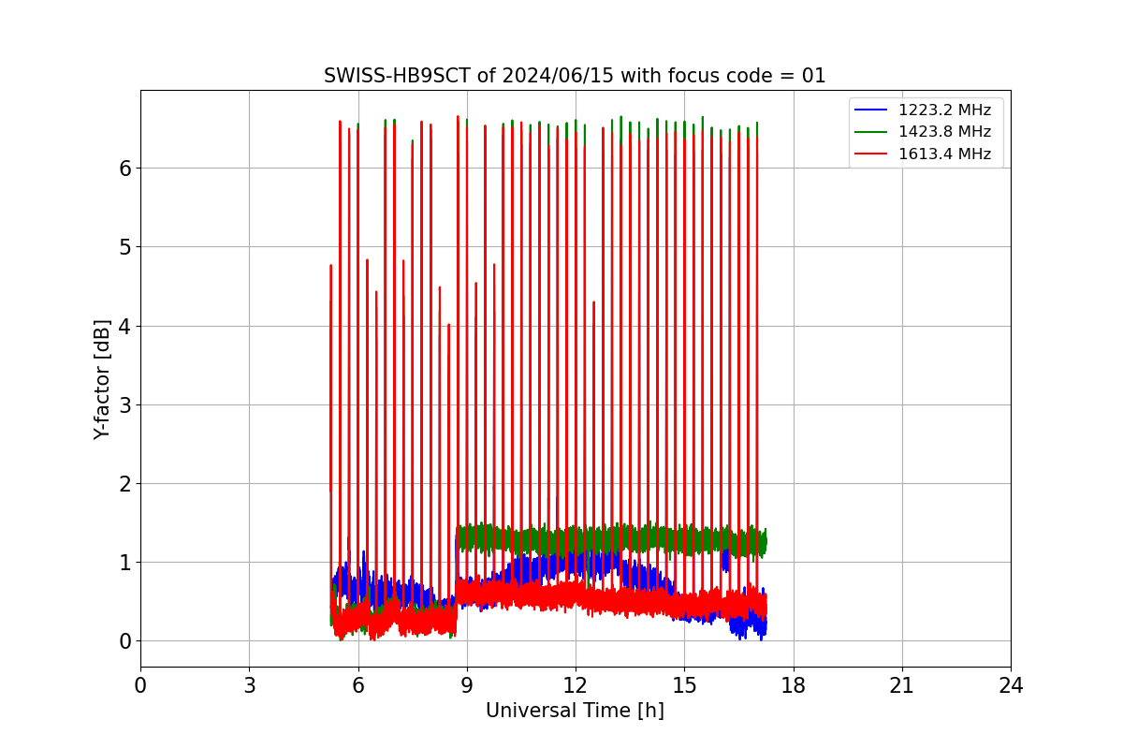The image size is (1123, 749).
Task: Click x-axis tick label 24
Action: click(x=1011, y=686)
